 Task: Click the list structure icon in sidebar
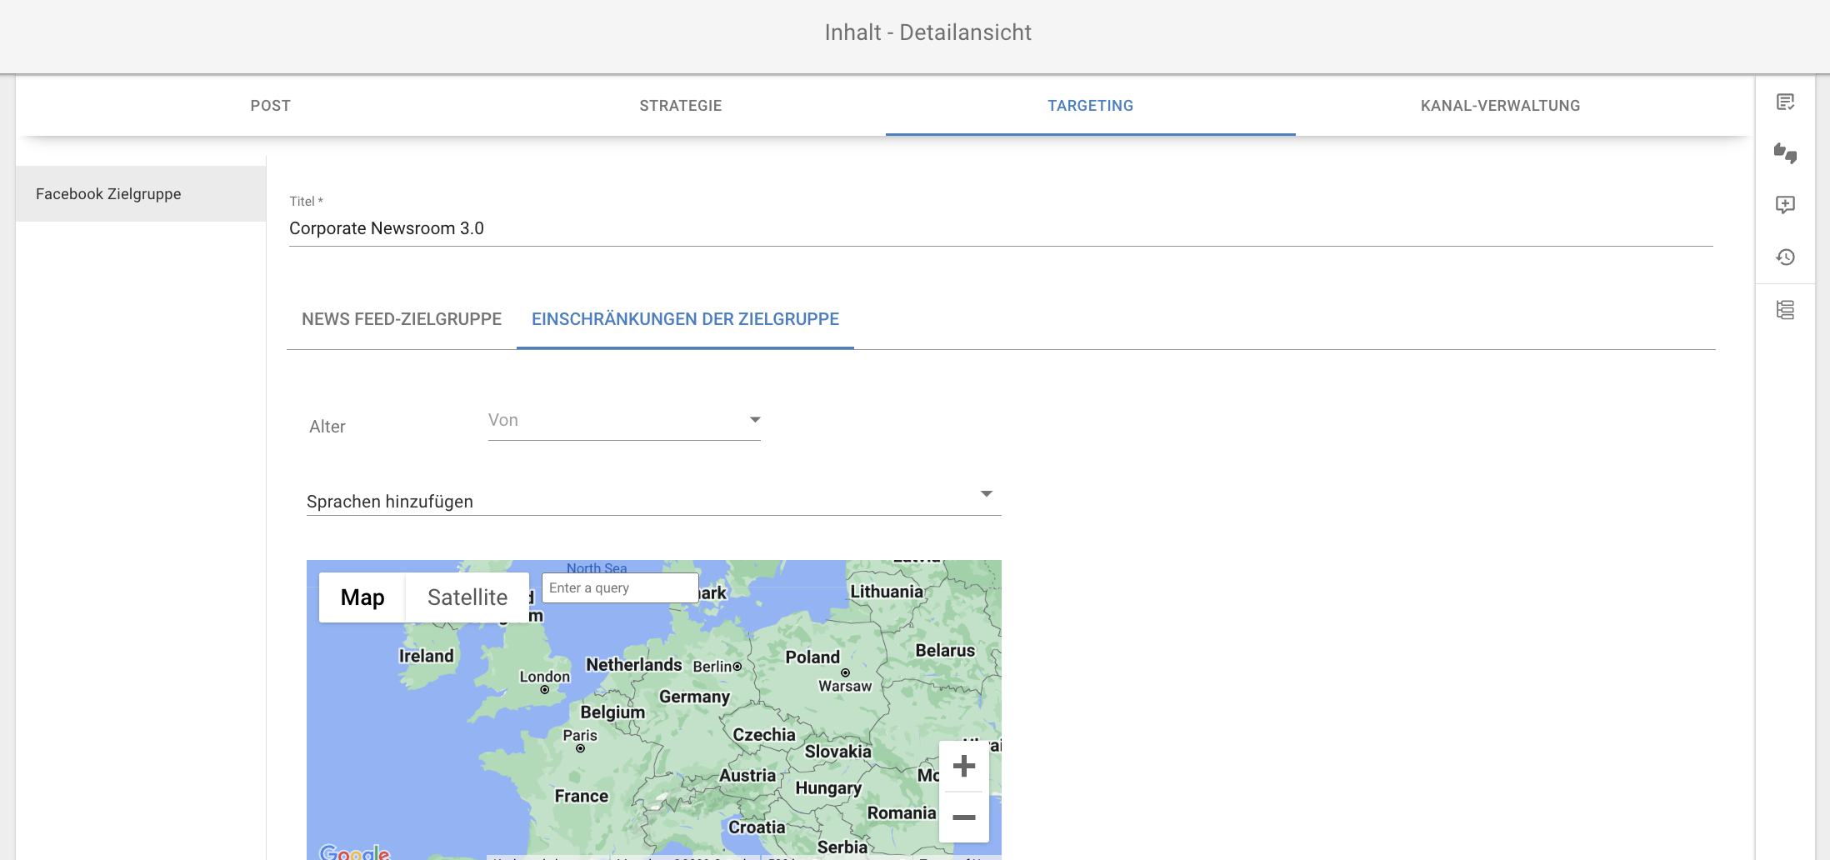[x=1785, y=310]
